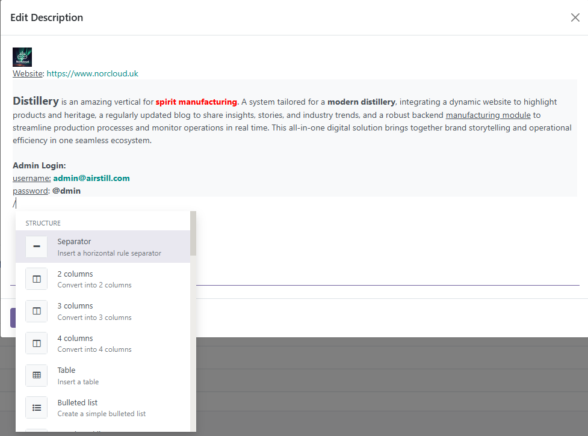Click 'Insert a horizontal rule separator' description

109,253
